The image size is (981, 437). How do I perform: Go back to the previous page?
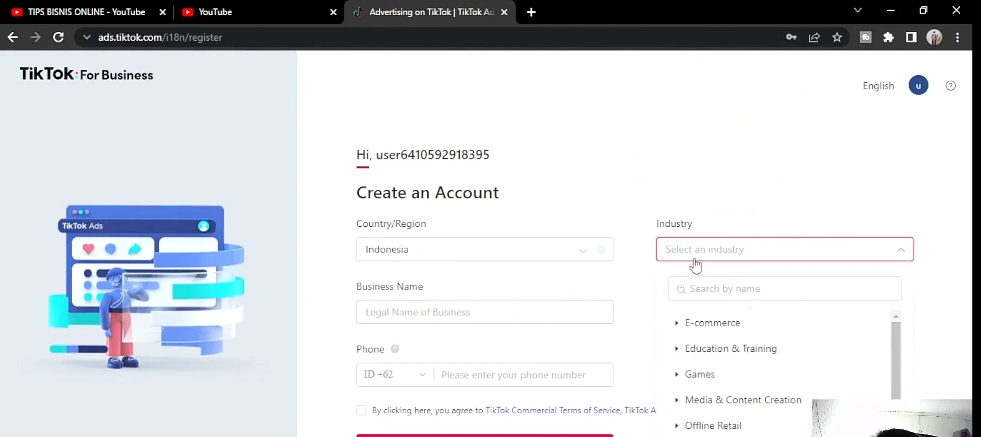tap(13, 37)
